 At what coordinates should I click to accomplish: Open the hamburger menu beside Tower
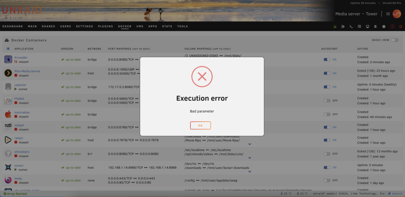pos(388,14)
